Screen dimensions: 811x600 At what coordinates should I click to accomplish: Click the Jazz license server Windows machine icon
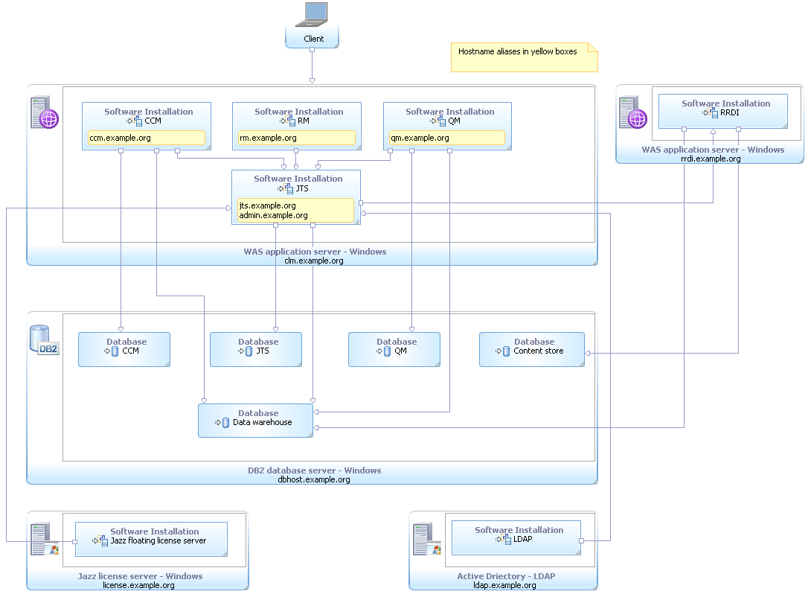point(44,539)
